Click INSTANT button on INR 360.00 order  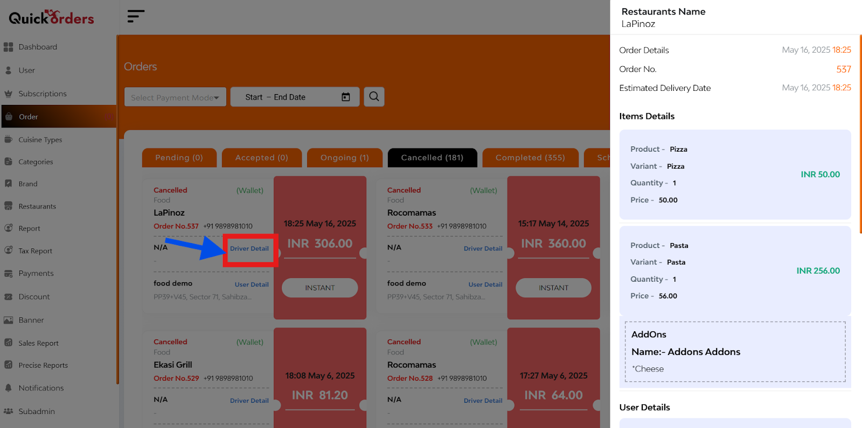point(554,288)
